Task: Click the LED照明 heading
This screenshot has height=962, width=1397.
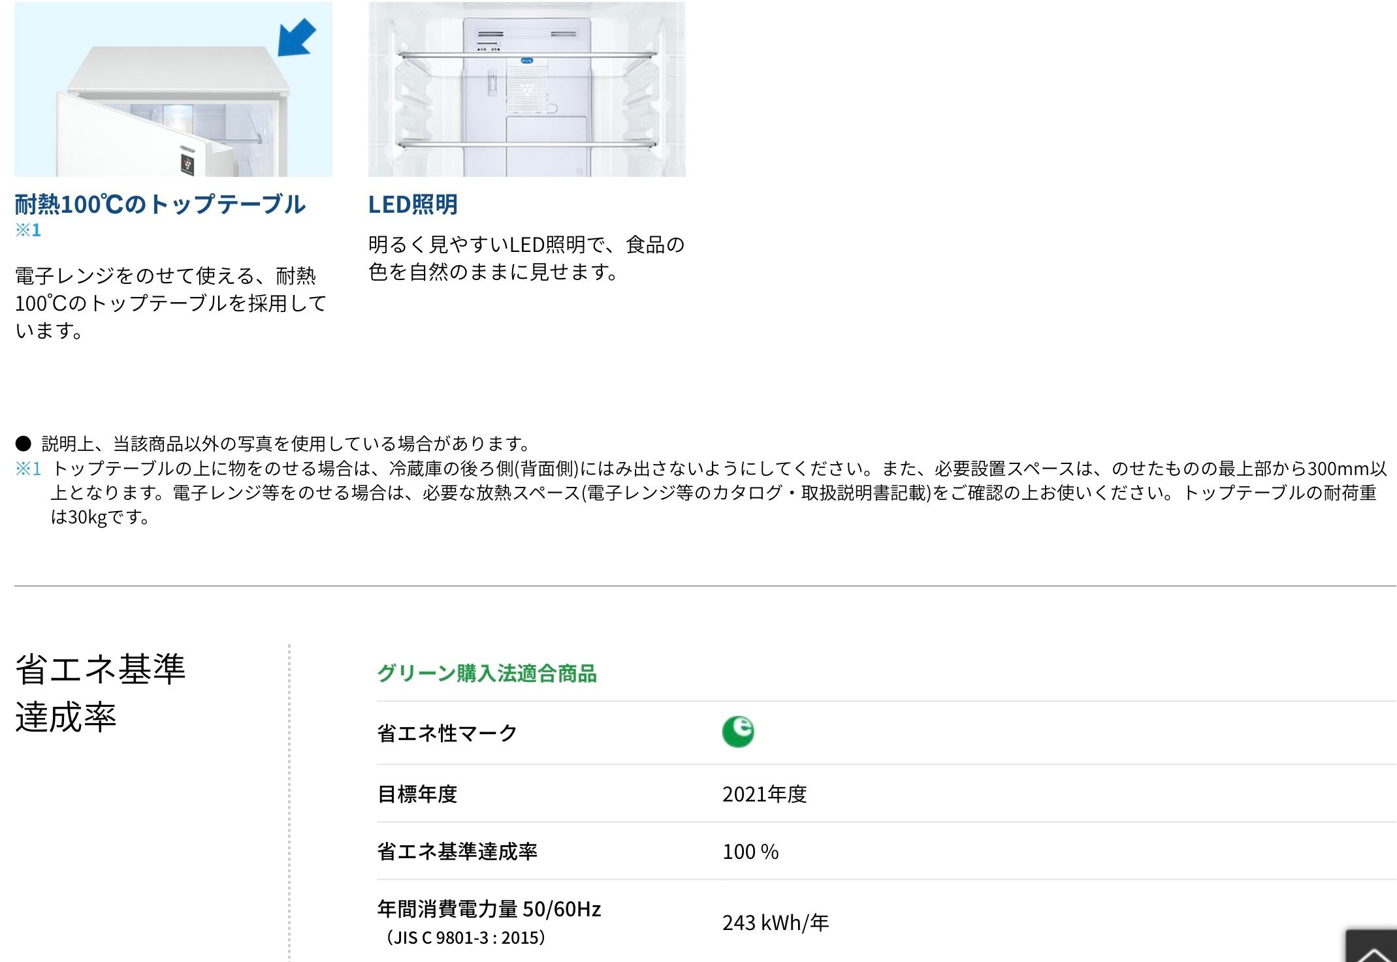Action: click(x=413, y=204)
